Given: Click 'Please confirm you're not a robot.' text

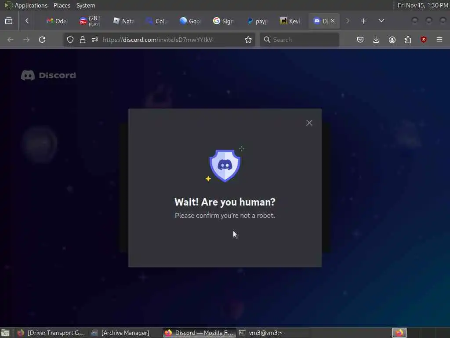Looking at the screenshot, I should click(225, 216).
